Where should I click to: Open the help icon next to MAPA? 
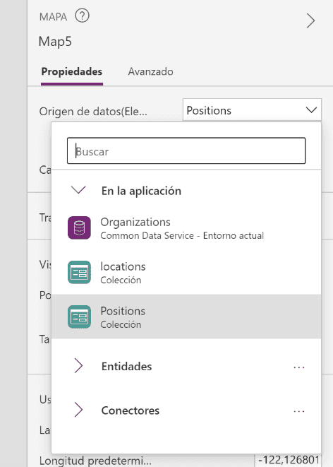(x=82, y=16)
